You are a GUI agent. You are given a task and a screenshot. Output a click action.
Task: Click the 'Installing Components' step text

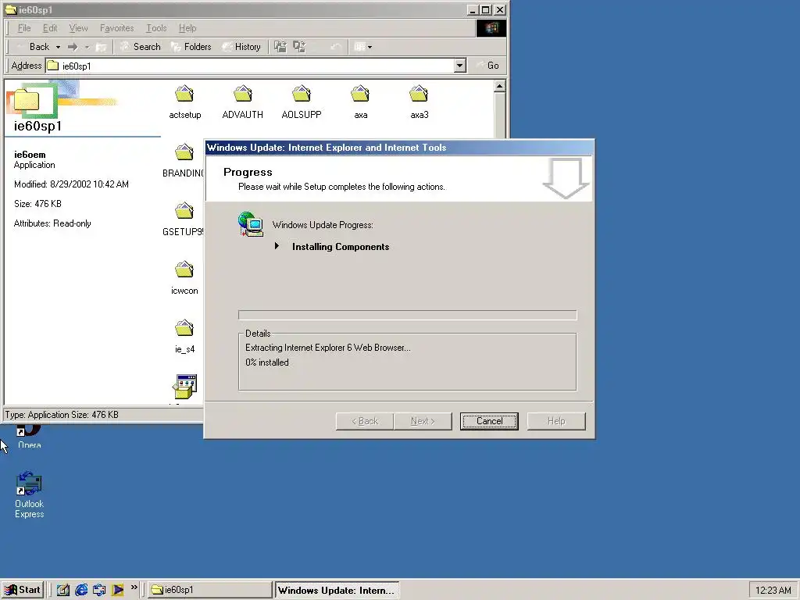(341, 247)
